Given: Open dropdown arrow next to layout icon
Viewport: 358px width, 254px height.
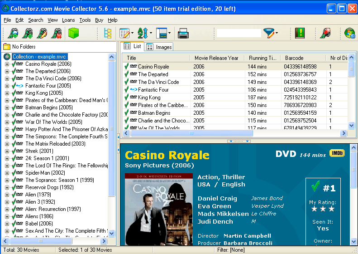Looking at the screenshot, I should click(169, 33).
